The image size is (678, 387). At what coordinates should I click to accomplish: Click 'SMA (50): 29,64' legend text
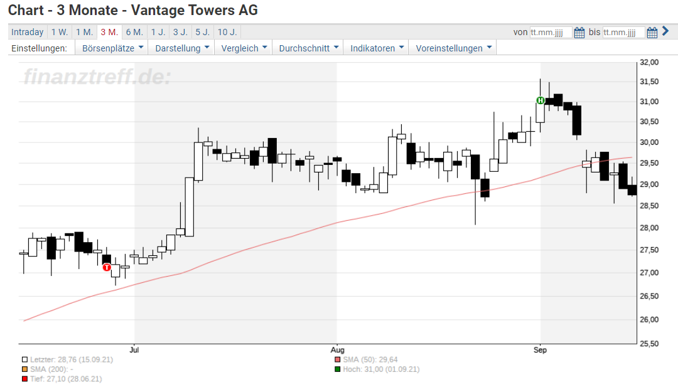(370, 359)
